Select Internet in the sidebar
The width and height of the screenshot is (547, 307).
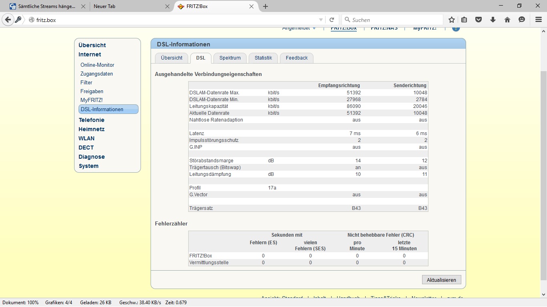90,54
